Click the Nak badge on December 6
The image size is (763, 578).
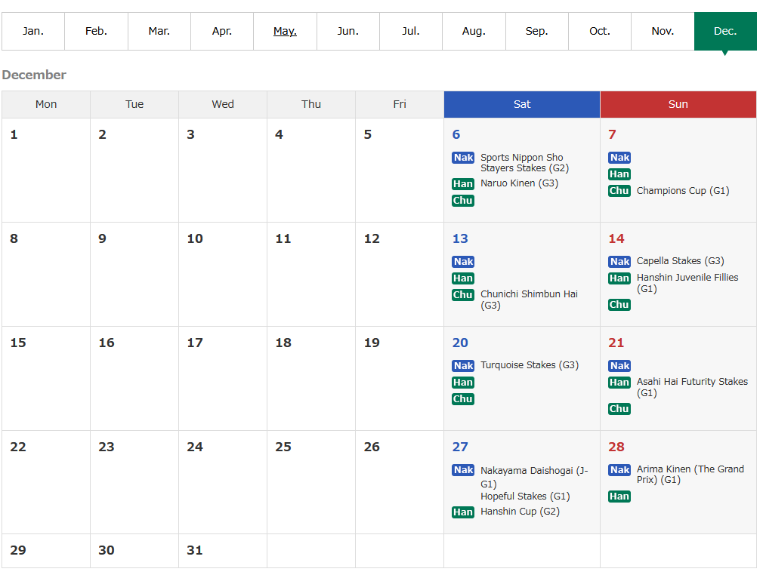[x=463, y=158]
